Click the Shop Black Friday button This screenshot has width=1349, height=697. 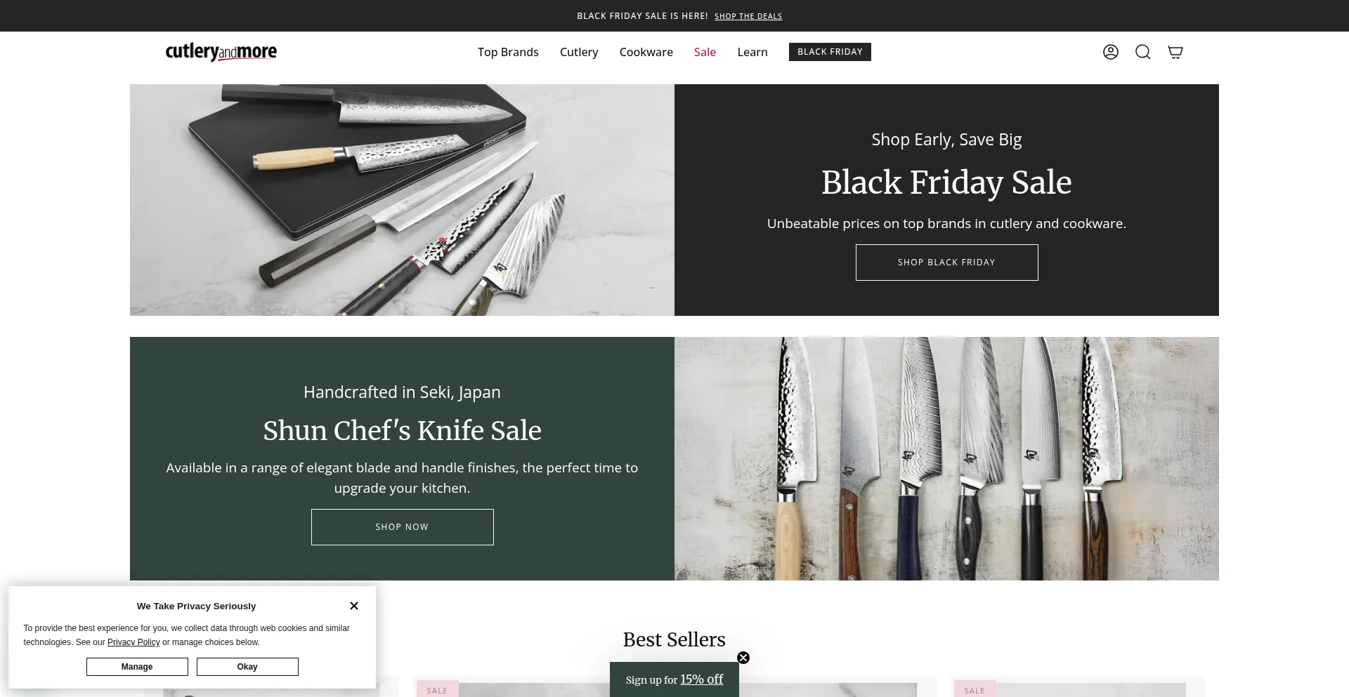point(946,263)
